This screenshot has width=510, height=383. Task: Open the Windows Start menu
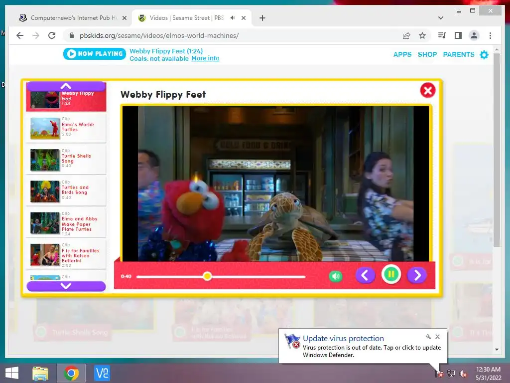(12, 373)
